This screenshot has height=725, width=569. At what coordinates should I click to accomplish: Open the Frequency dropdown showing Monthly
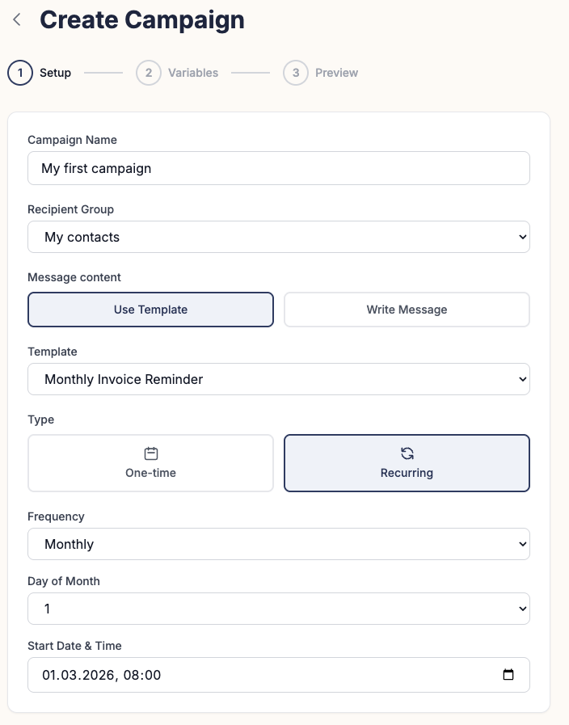(x=279, y=544)
